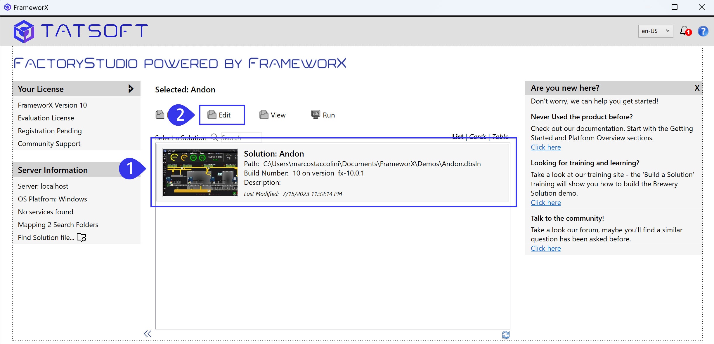Click the Run solution button
The height and width of the screenshot is (344, 714).
coord(323,115)
